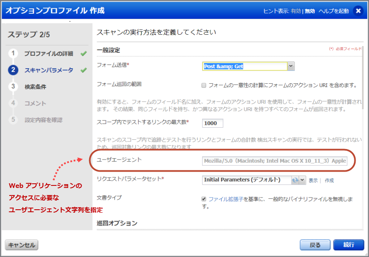
Task: Click the 戻る button
Action: (x=315, y=245)
